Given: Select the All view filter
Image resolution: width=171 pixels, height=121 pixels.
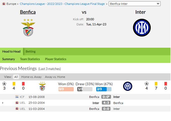Looking at the screenshot, I should [16, 77].
